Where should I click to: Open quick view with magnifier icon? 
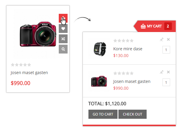[63, 49]
